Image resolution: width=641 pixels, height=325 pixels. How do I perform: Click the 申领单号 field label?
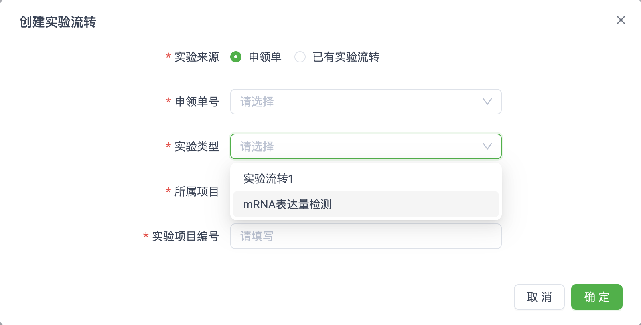pyautogui.click(x=197, y=102)
